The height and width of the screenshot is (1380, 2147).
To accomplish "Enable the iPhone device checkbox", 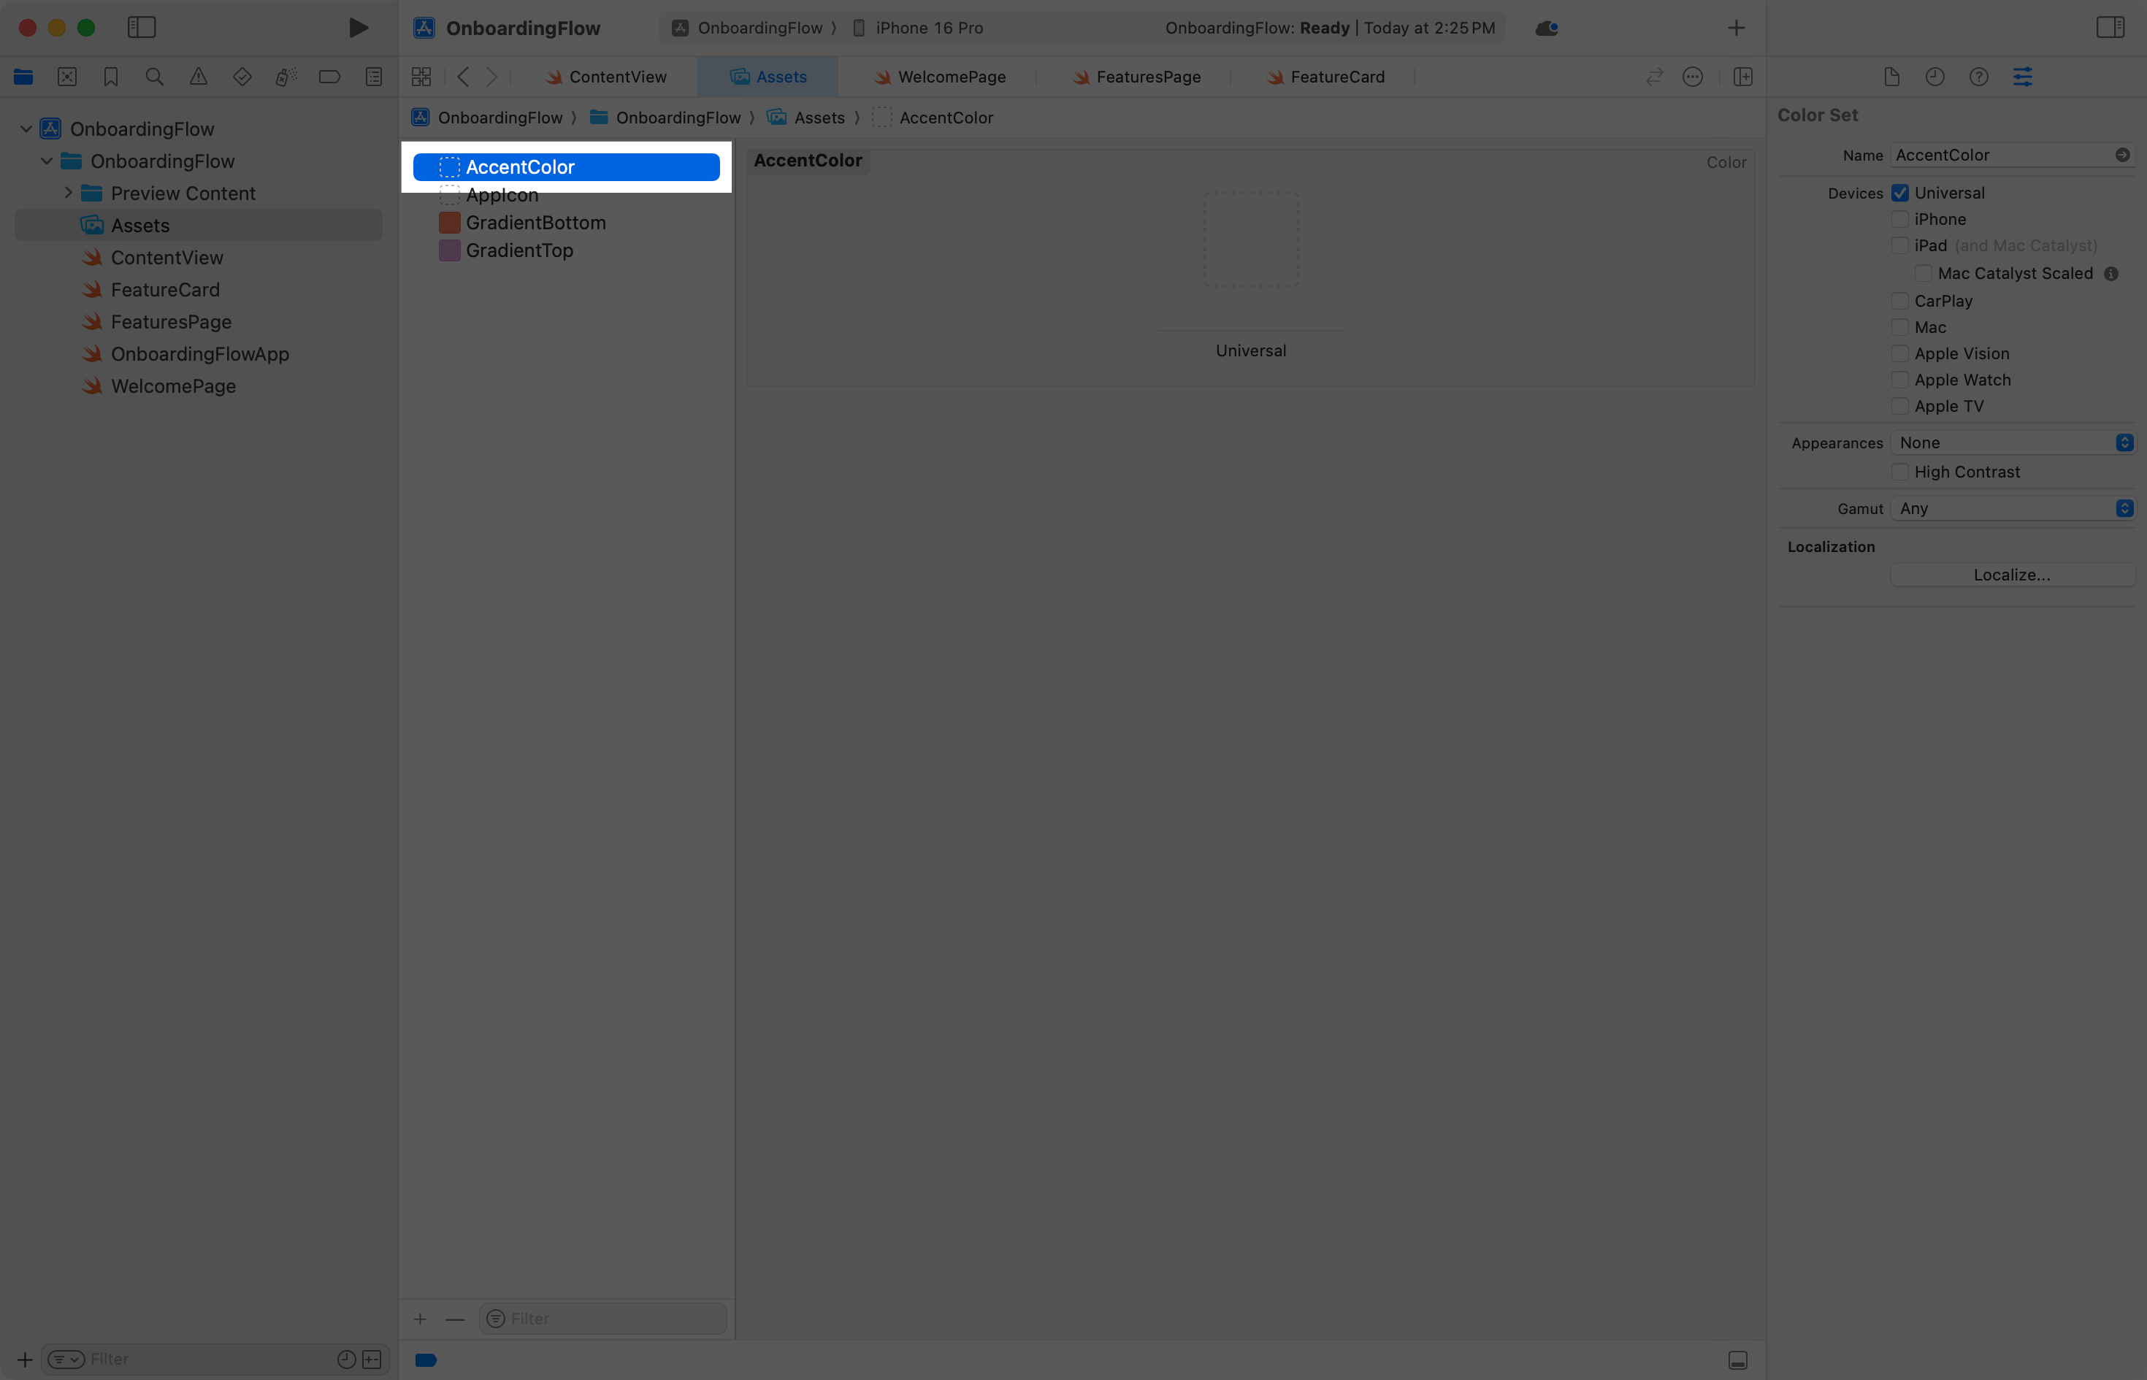I will click(x=1899, y=218).
